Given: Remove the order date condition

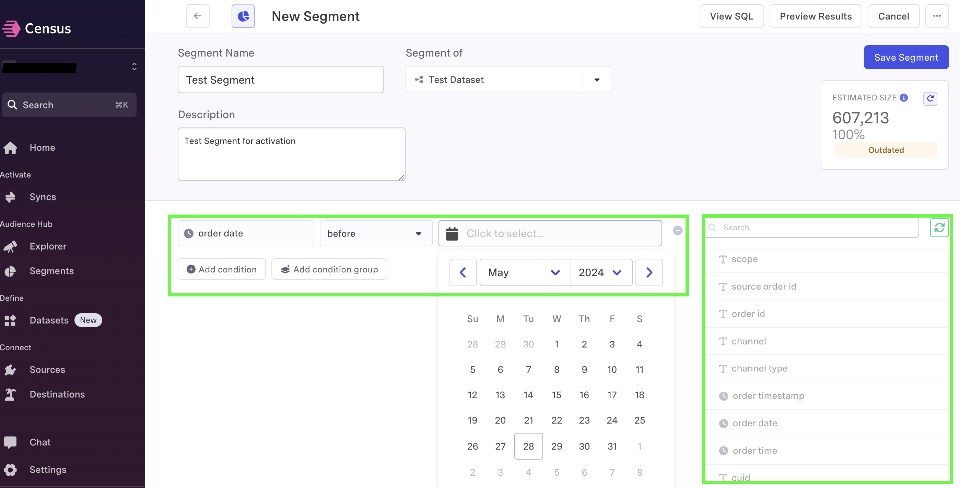Looking at the screenshot, I should (x=678, y=230).
